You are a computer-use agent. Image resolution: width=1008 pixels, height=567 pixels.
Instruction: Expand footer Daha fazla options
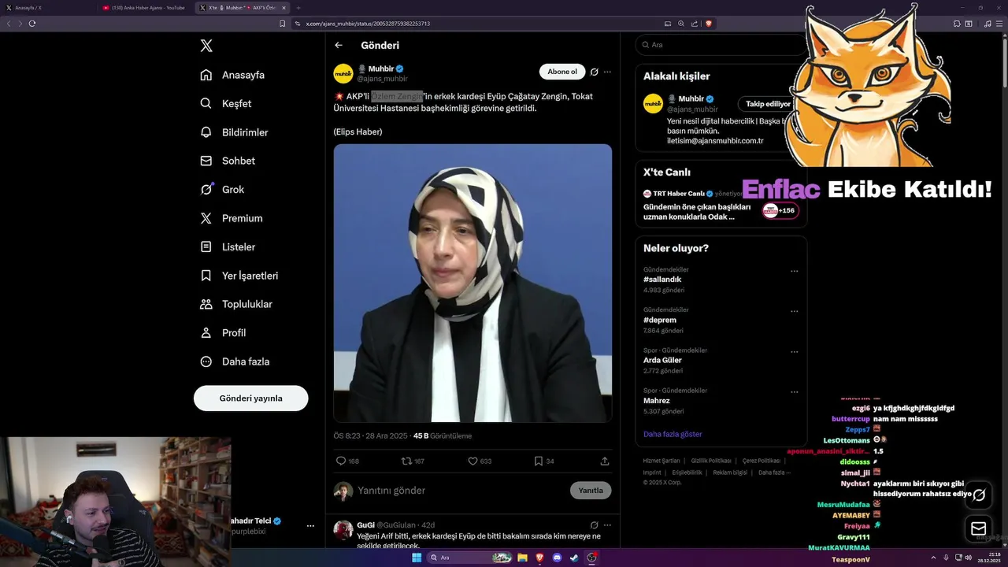click(774, 472)
